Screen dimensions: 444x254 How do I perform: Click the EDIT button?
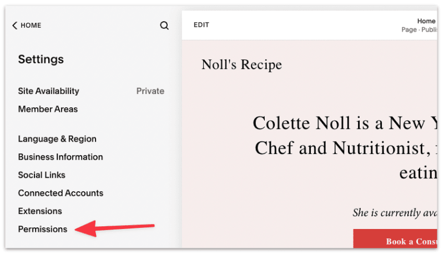click(201, 25)
